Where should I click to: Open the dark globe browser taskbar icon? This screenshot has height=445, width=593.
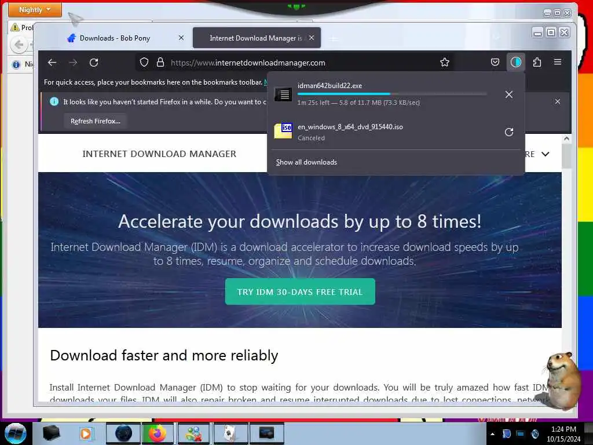[123, 433]
